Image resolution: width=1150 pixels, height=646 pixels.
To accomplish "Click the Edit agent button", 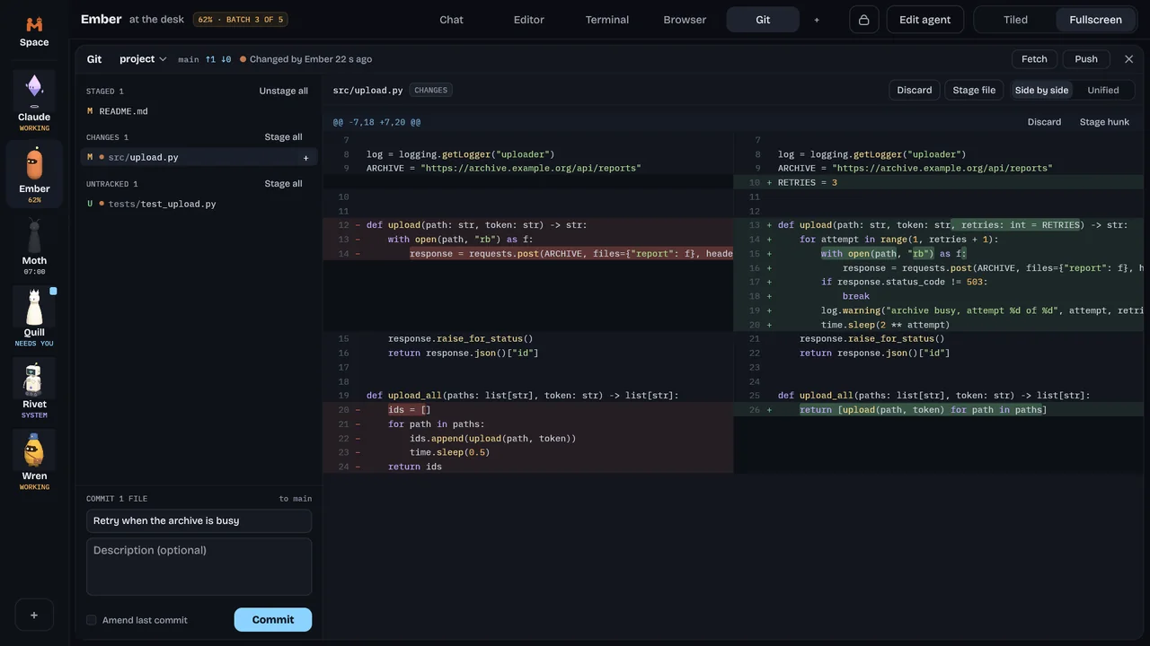I will (x=924, y=20).
